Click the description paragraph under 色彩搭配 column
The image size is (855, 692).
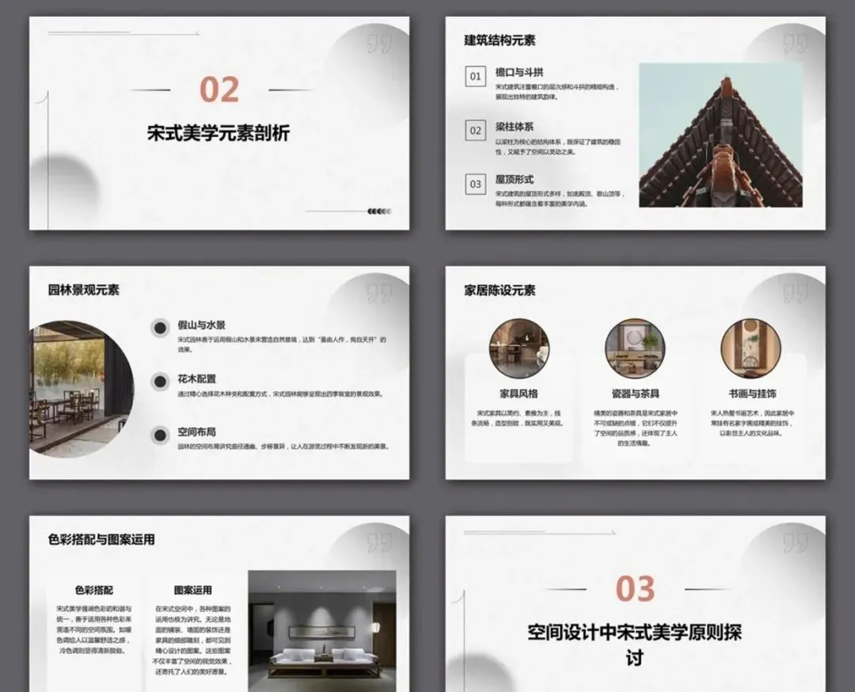pyautogui.click(x=93, y=629)
